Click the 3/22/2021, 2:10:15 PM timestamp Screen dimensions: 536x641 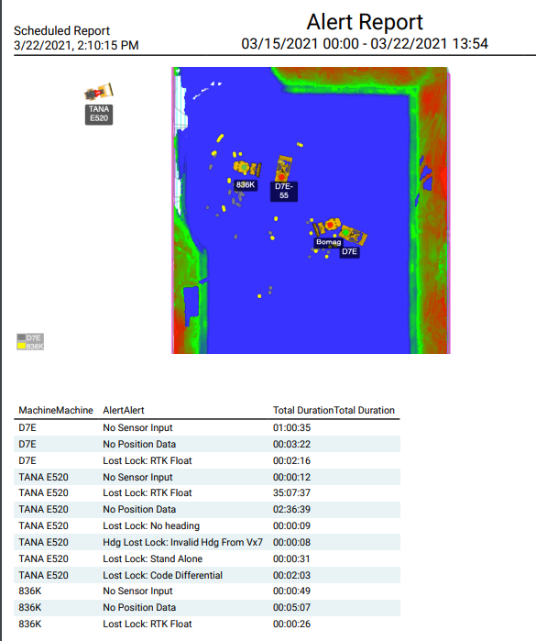[76, 45]
